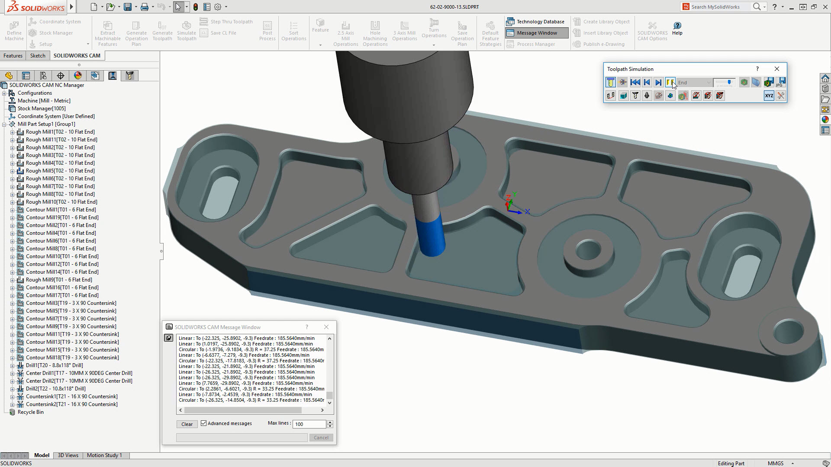The image size is (831, 467).
Task: Toggle target part display icon
Action: pyautogui.click(x=670, y=96)
